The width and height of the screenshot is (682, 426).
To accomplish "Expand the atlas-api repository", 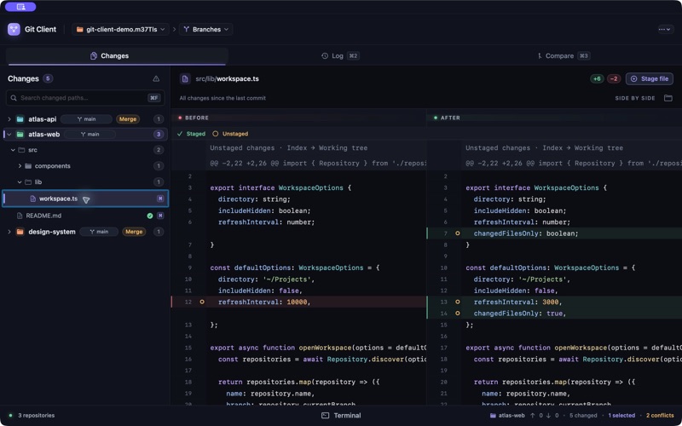I will tap(9, 119).
